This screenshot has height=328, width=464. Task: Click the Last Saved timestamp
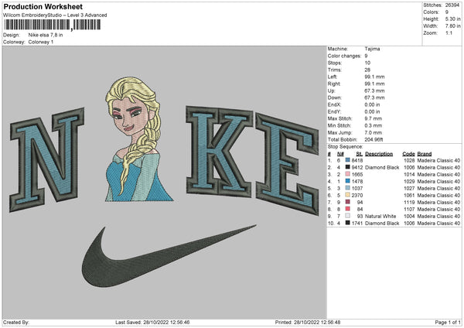click(152, 322)
